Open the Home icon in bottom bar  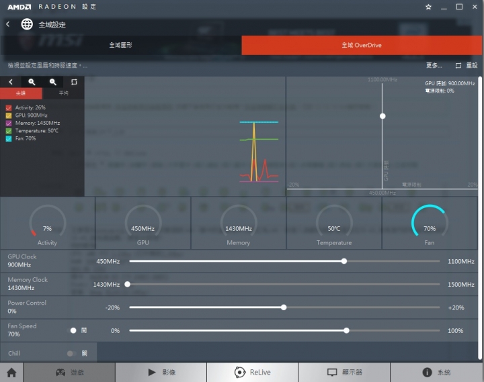11,373
